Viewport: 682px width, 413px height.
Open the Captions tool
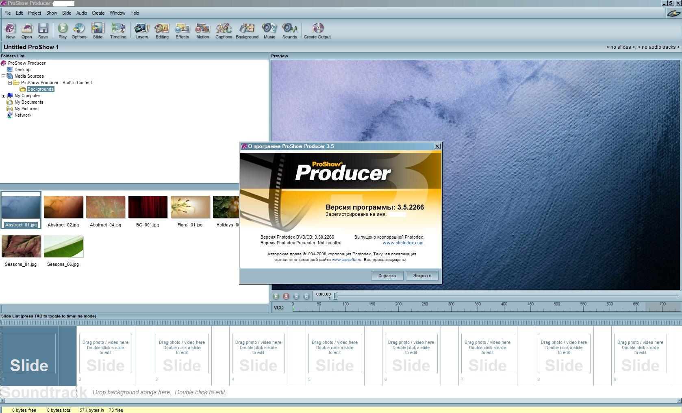224,30
